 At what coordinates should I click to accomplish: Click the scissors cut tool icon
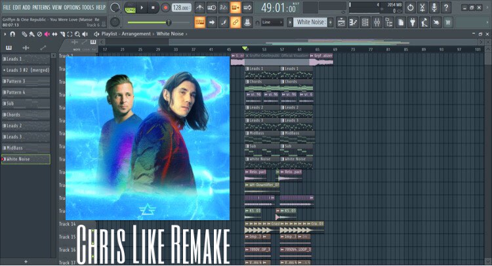tap(422, 7)
